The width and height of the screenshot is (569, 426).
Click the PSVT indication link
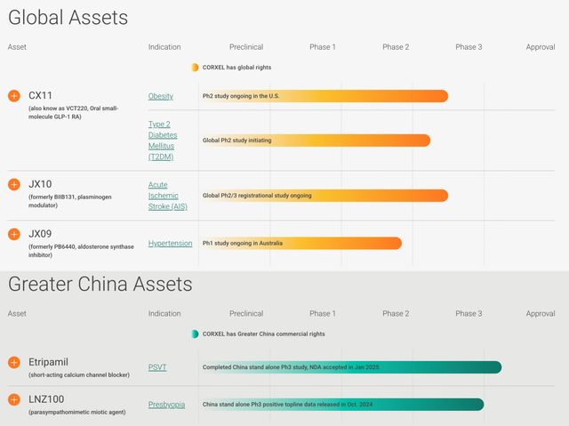pyautogui.click(x=157, y=366)
